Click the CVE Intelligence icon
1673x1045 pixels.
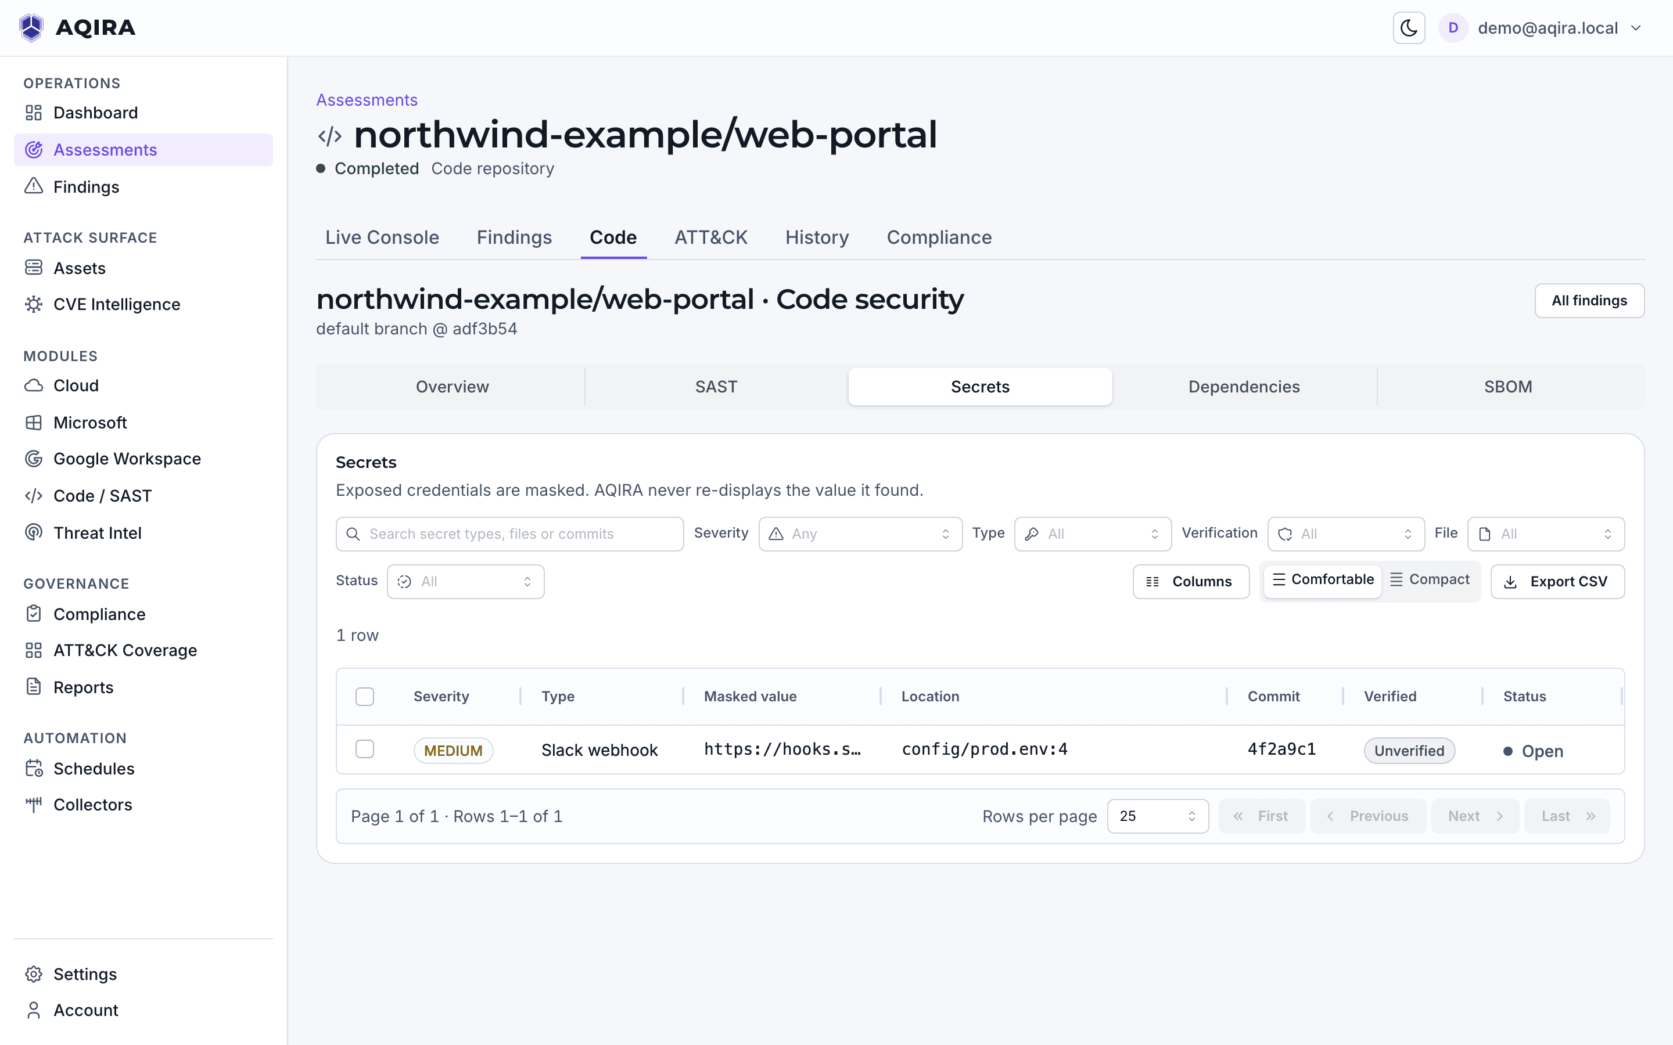point(33,304)
